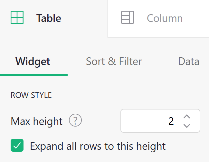Decrease Max height with the down arrow
209x162 pixels.
(187, 126)
